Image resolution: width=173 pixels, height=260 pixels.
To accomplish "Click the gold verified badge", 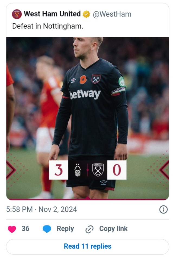I will point(86,14).
